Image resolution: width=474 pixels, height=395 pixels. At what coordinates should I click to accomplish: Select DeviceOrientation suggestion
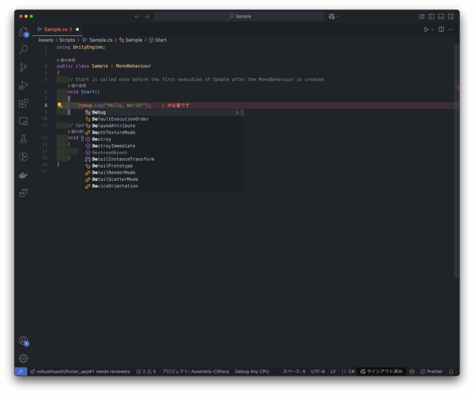click(164, 186)
